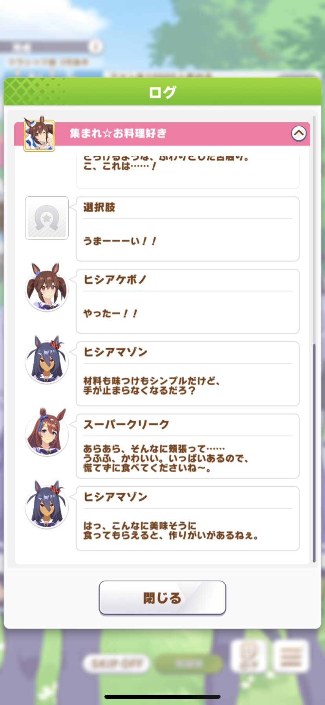Click the horseshoe placeholder avatar icon
325x705 pixels.
click(47, 218)
